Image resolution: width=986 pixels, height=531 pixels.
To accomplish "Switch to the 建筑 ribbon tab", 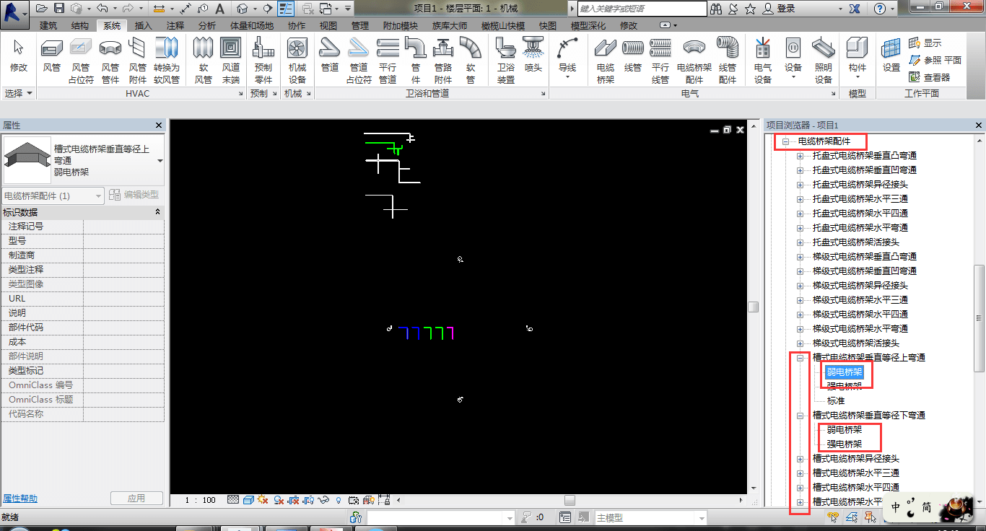I will (49, 25).
